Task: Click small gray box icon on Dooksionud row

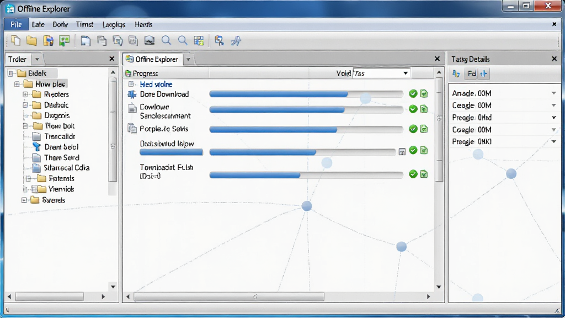Action: (402, 152)
